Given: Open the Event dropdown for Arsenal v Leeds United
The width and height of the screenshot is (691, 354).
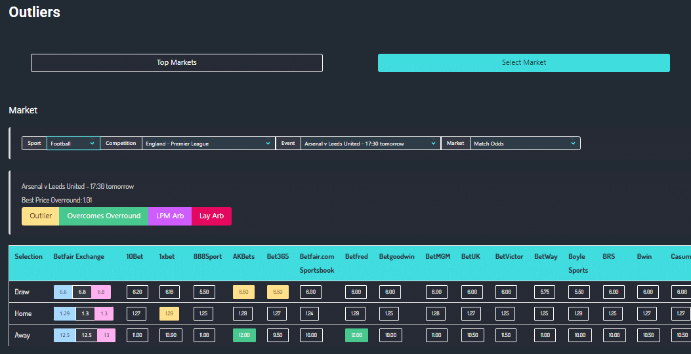Looking at the screenshot, I should pos(370,144).
